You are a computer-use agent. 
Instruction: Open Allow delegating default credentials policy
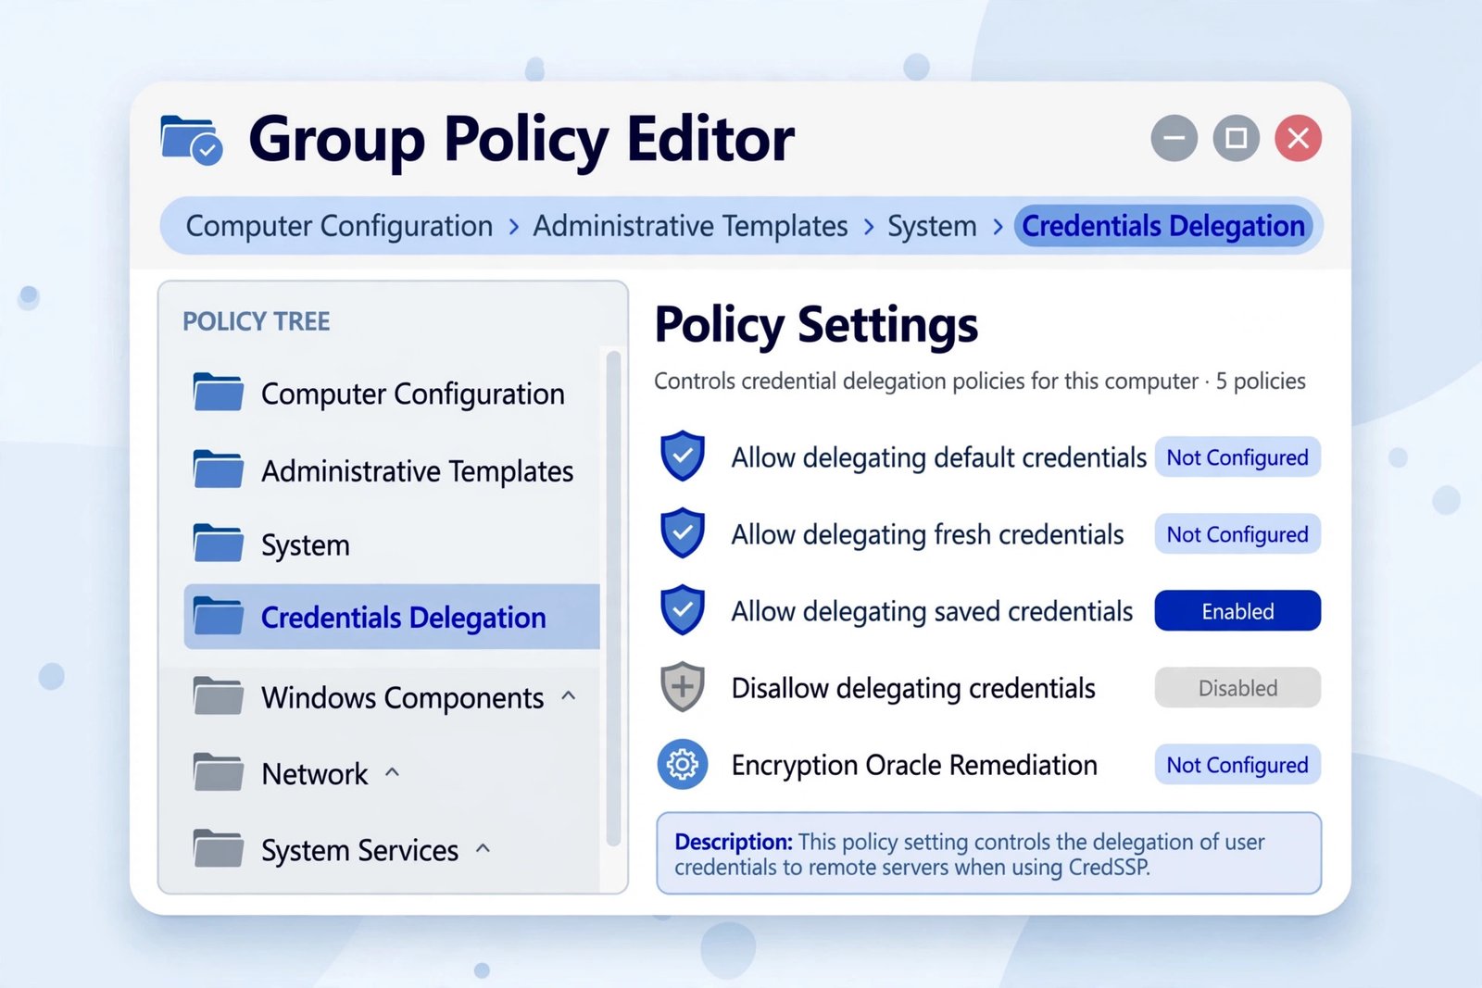point(939,457)
